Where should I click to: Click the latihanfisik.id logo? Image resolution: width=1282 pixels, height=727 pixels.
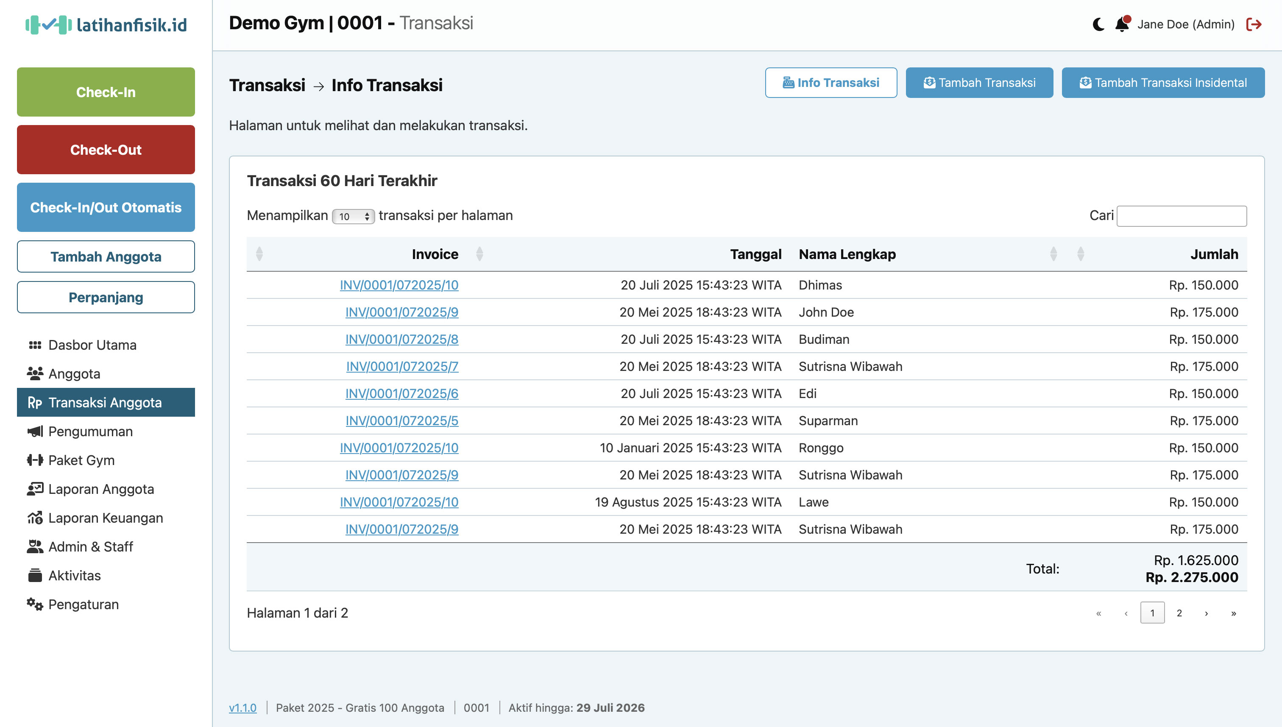[x=106, y=25]
